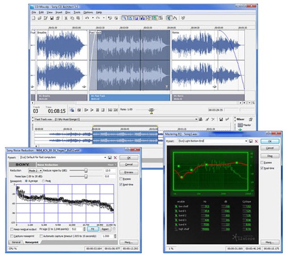Image resolution: width=286 pixels, height=255 pixels.
Task: Click Cancel in Mastering EQ dialog
Action: pyautogui.click(x=270, y=148)
